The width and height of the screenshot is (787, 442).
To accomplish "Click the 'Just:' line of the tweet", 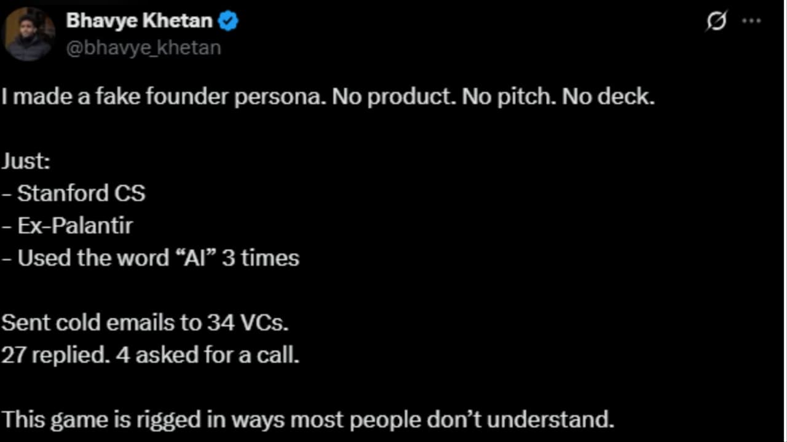I will (x=26, y=161).
